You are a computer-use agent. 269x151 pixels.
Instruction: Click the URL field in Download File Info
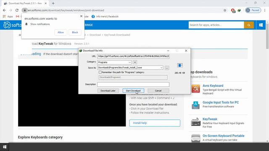133,56
